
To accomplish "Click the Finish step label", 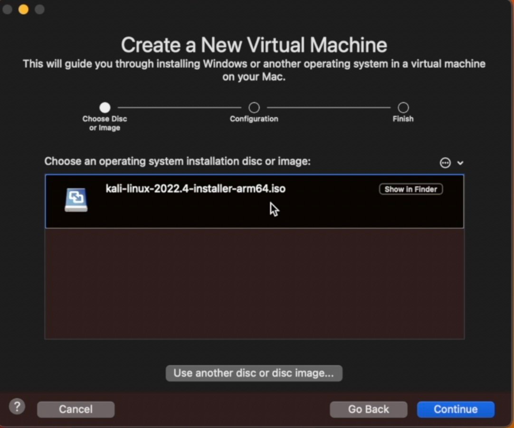I will click(x=403, y=119).
